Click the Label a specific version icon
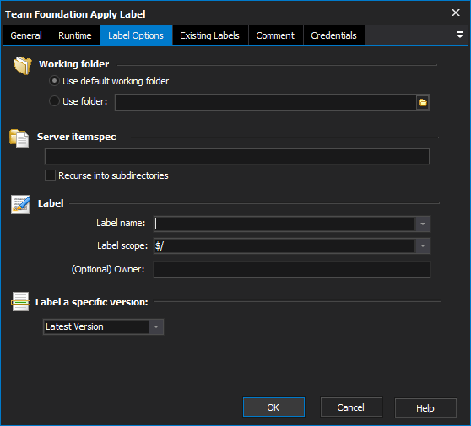 20,302
